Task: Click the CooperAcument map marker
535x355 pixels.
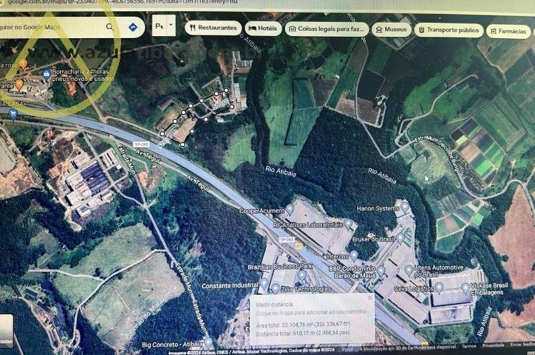Action: click(x=289, y=210)
